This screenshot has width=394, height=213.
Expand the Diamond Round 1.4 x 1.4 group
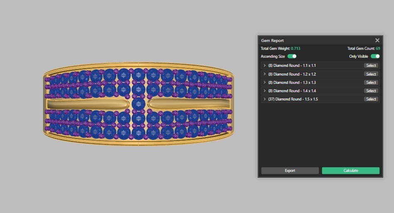265,91
